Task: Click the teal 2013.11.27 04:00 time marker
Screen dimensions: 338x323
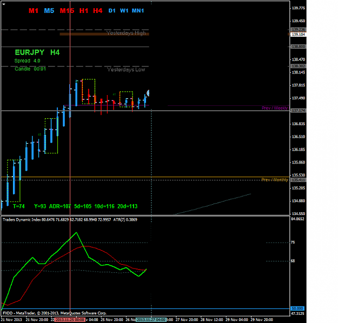Action: tap(151, 320)
